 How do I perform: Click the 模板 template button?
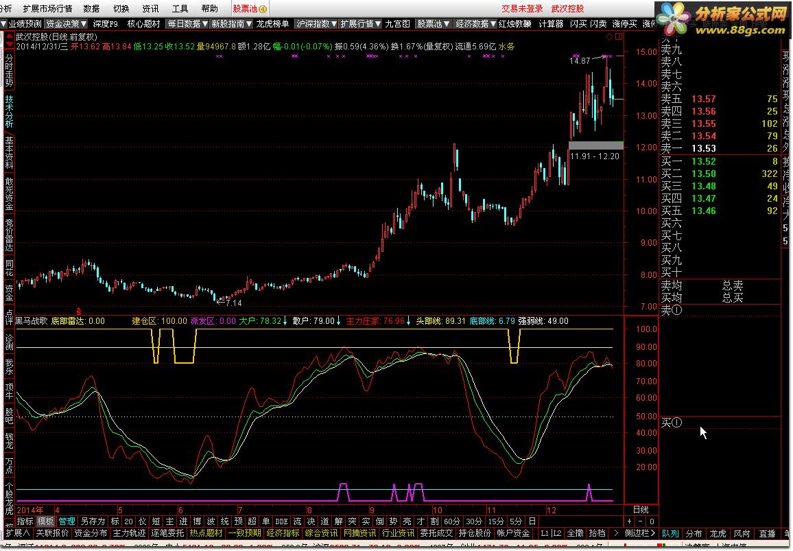tap(45, 521)
